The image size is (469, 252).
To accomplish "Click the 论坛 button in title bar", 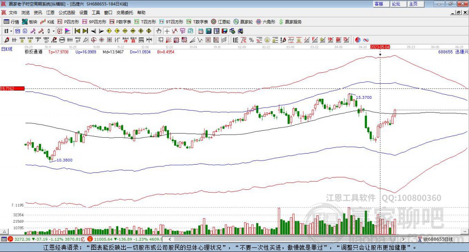I will tap(398, 4).
